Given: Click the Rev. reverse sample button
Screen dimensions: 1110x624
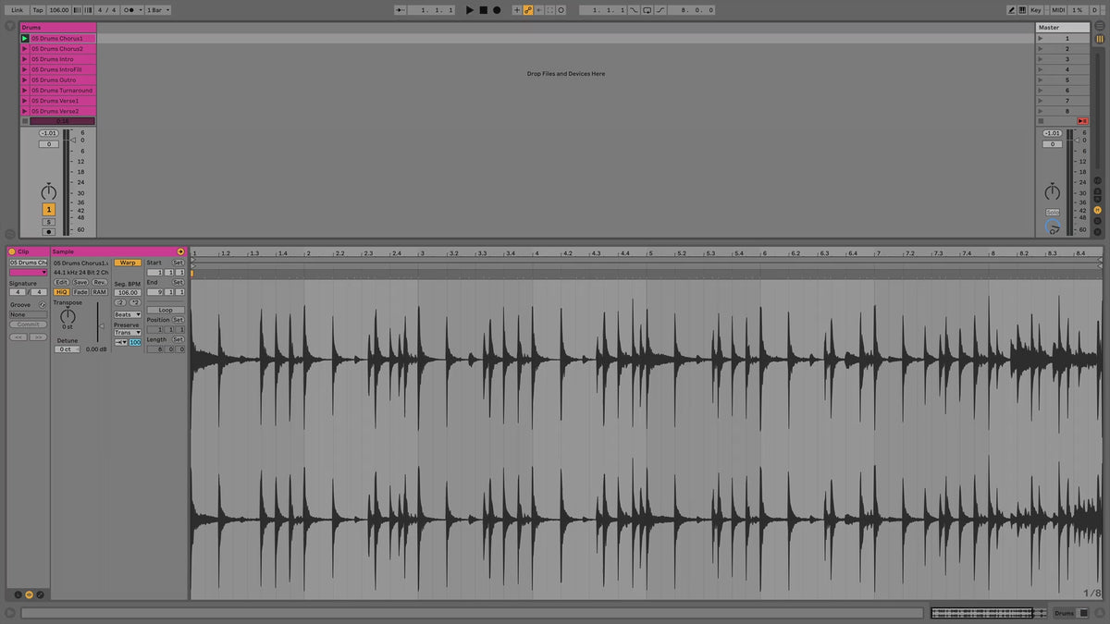Looking at the screenshot, I should [99, 282].
